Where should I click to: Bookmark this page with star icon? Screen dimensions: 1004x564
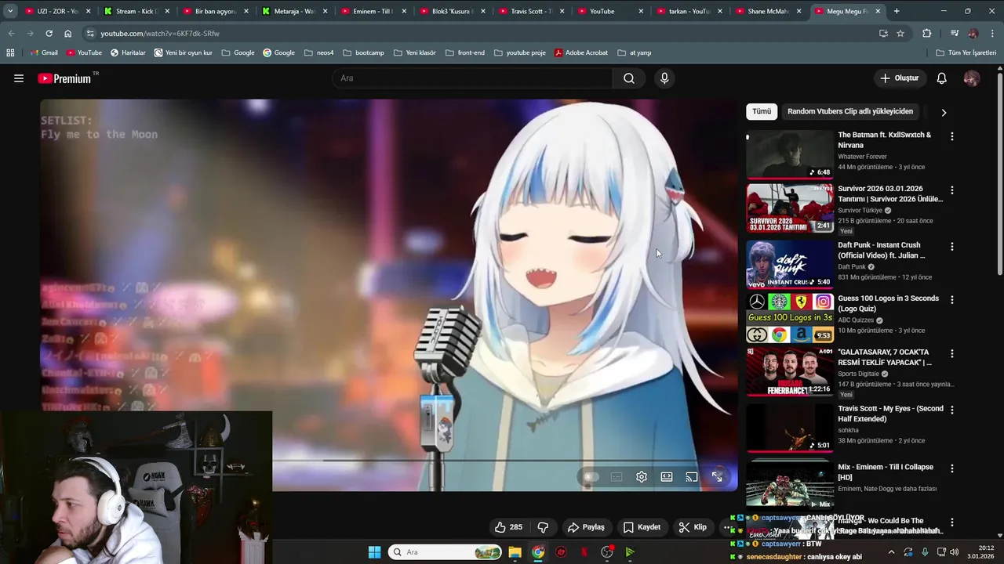[x=900, y=34]
